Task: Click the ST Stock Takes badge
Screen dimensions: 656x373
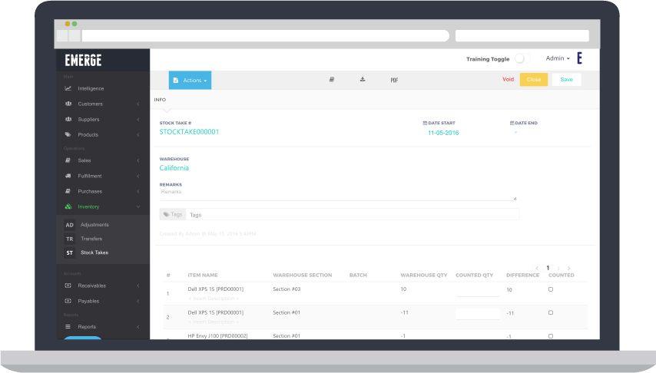Action: click(x=69, y=253)
